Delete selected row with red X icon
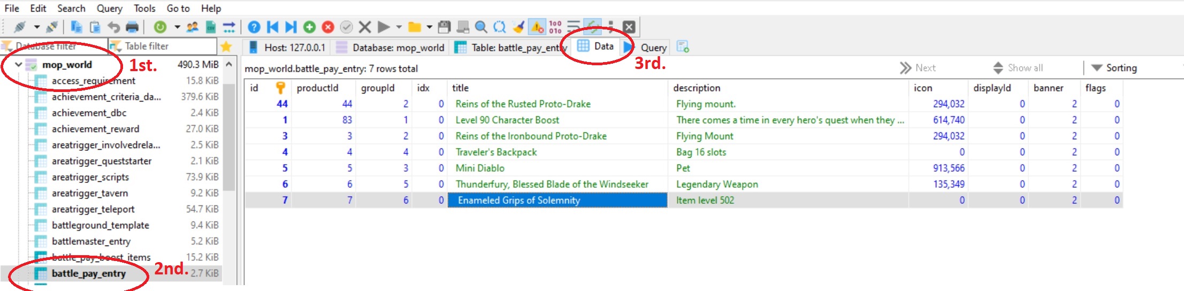 point(328,27)
